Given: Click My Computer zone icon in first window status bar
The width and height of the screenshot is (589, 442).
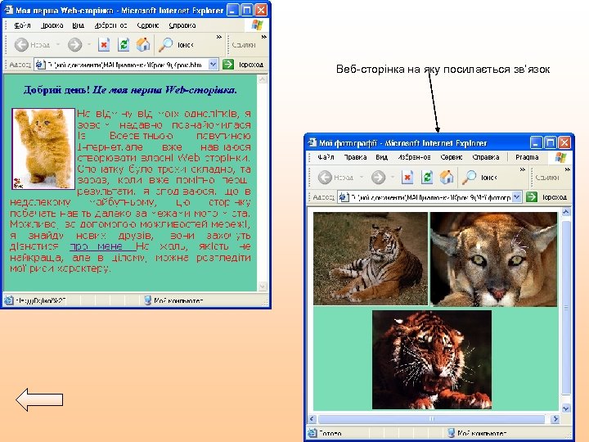Looking at the screenshot, I should [147, 300].
